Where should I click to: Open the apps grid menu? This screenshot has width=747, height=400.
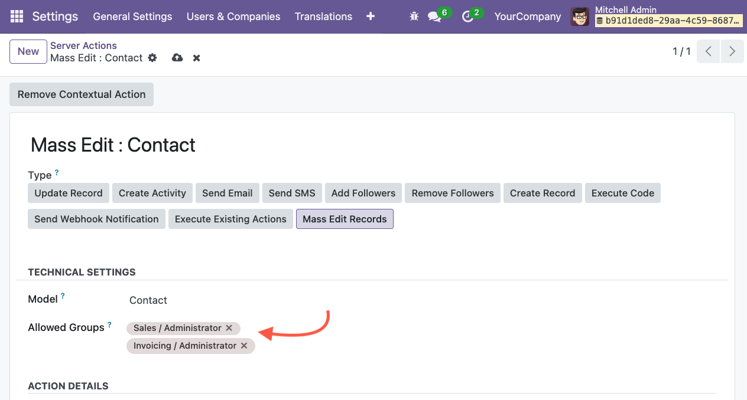[16, 16]
